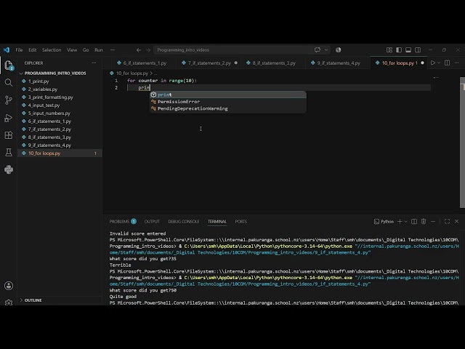
Task: Open Explorer views and more actions ellipsis
Action: (94, 63)
